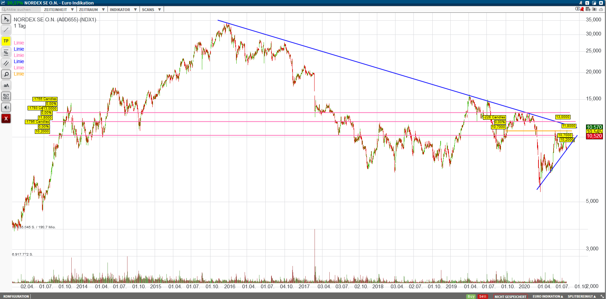
Task: Select the parallel channel lines tool
Action: point(6,63)
